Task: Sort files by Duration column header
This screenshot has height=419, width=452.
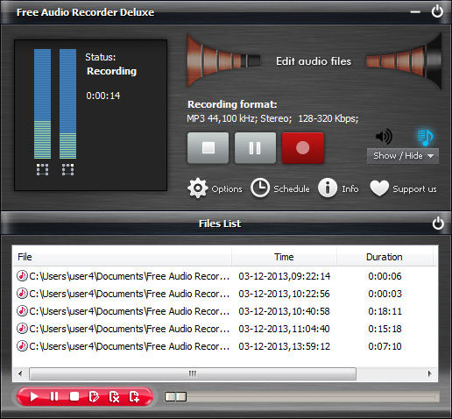Action: (x=385, y=257)
